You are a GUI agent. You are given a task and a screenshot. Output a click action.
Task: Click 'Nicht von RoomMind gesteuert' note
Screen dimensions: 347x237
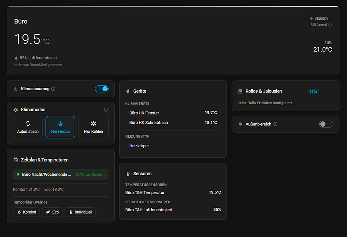pyautogui.click(x=38, y=65)
